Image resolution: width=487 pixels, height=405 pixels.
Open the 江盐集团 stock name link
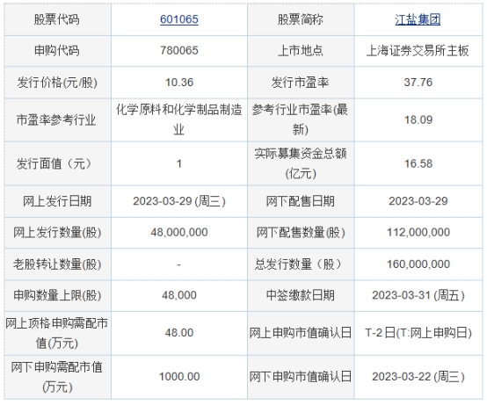pyautogui.click(x=418, y=19)
